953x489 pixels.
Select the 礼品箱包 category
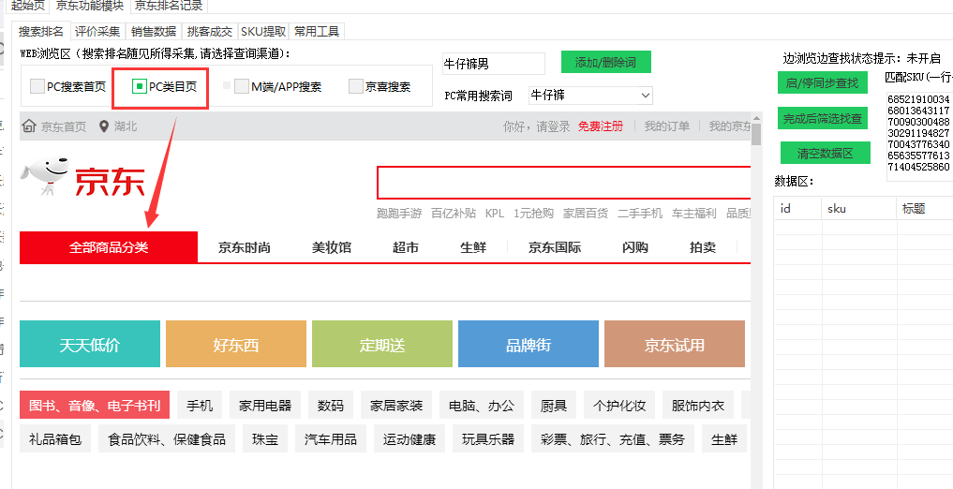[x=55, y=439]
